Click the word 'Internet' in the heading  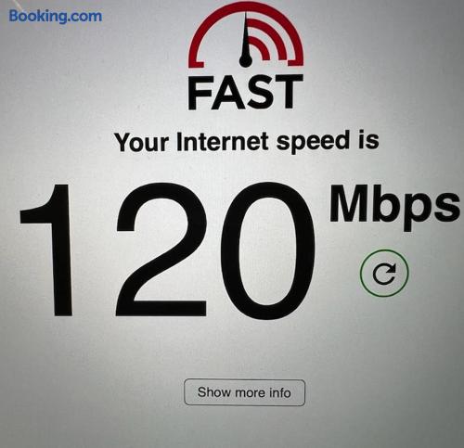click(223, 142)
